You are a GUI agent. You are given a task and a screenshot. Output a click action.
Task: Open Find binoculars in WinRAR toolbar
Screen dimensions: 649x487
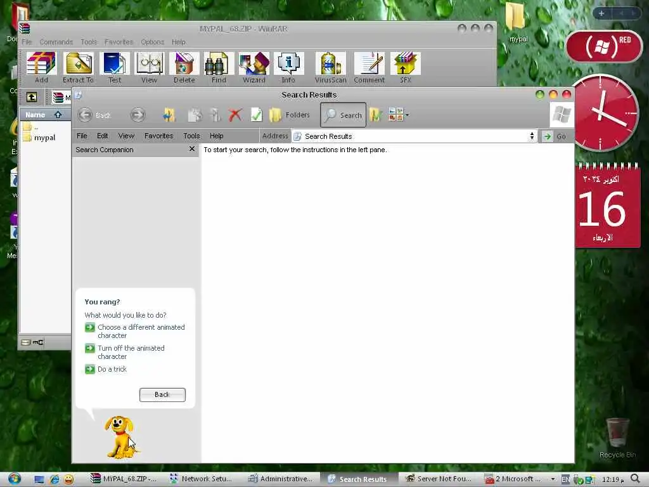(219, 67)
